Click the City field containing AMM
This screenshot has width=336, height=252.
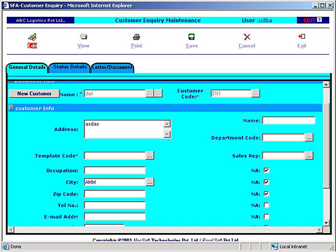(115, 182)
